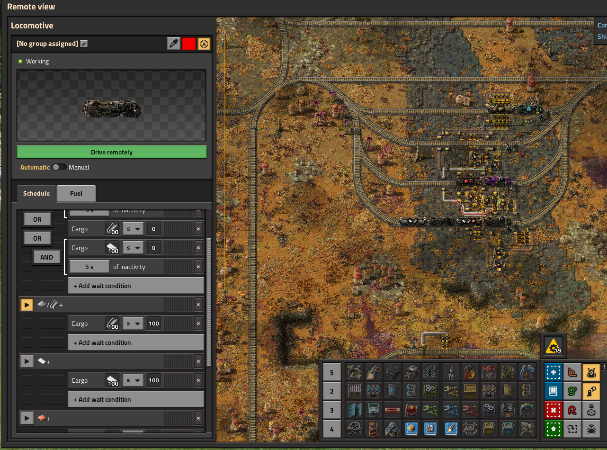Select the blue fast inserter in quickbar
Viewport: 607px width, 450px height.
452,410
